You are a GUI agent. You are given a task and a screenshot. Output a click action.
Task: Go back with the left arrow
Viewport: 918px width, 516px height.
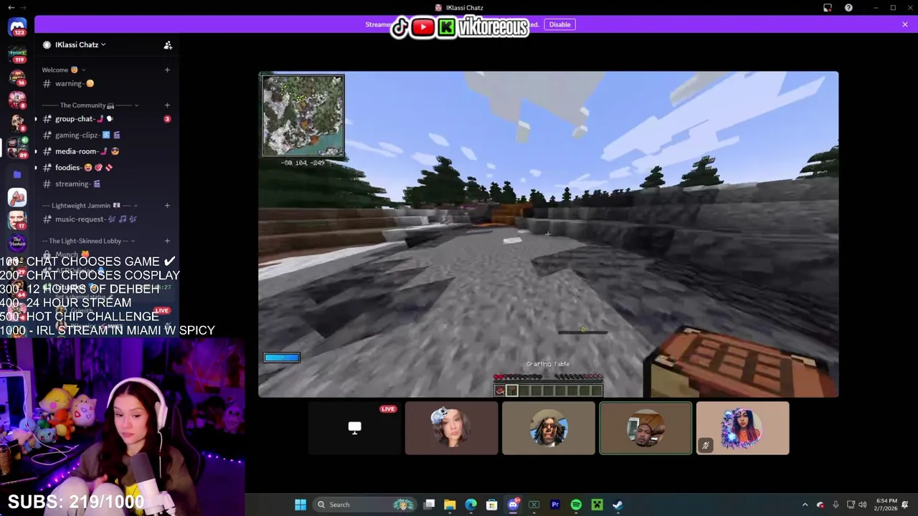(x=11, y=7)
